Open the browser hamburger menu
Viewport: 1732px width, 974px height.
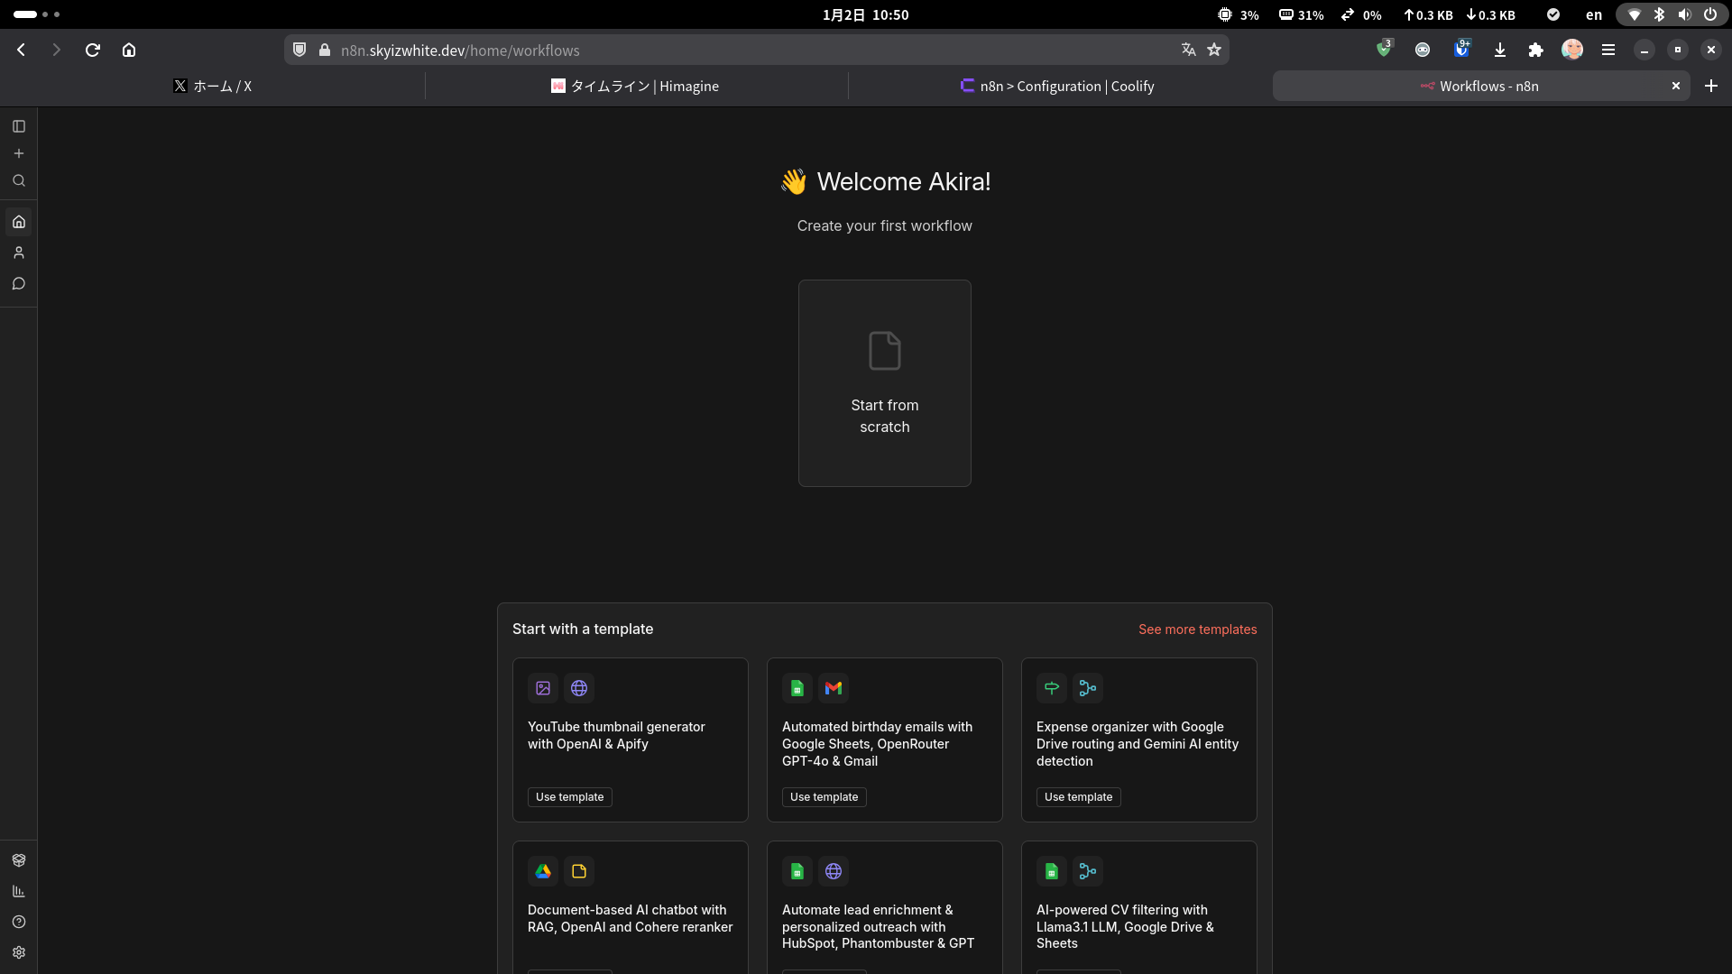[1608, 51]
